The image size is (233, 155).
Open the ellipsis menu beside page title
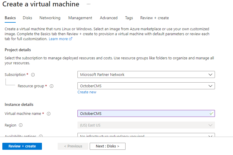coord(89,4)
